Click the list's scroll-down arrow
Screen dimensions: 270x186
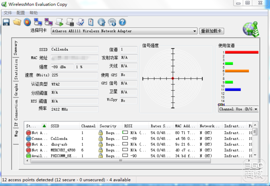pyautogui.click(x=255, y=155)
